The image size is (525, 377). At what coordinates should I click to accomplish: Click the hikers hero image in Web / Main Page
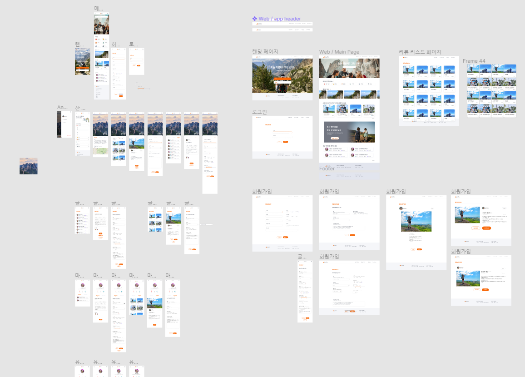(x=349, y=68)
